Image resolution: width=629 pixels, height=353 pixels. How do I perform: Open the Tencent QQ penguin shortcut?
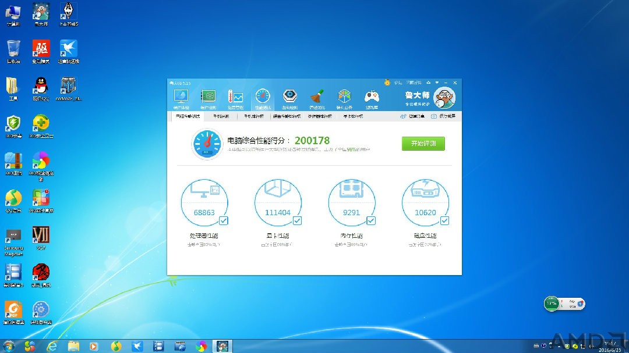pyautogui.click(x=41, y=89)
